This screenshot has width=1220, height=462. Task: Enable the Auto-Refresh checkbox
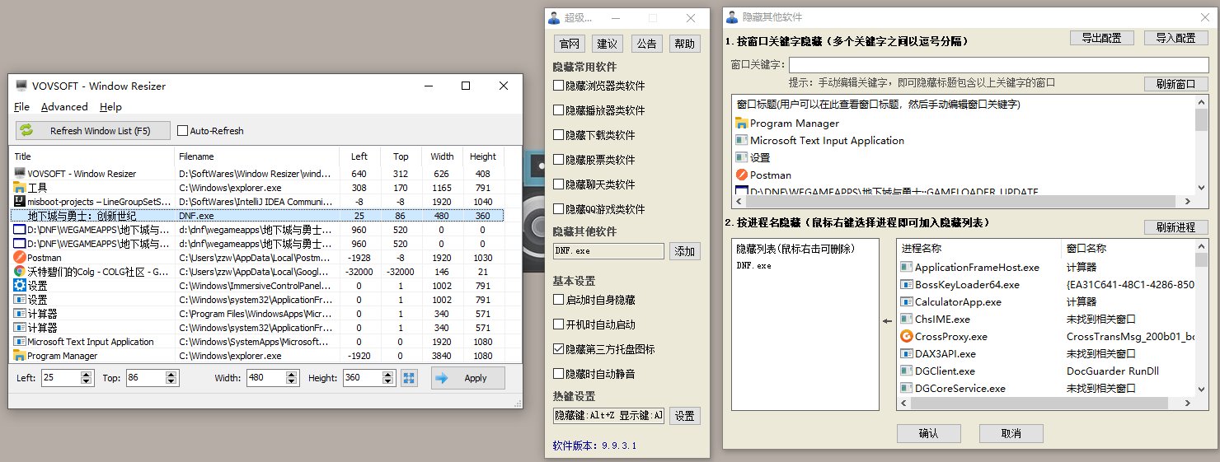click(x=183, y=131)
